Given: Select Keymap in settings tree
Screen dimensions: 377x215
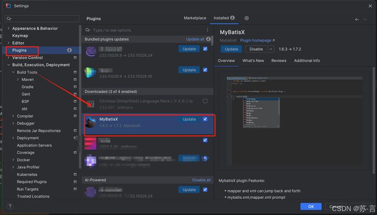Looking at the screenshot, I should coord(20,36).
